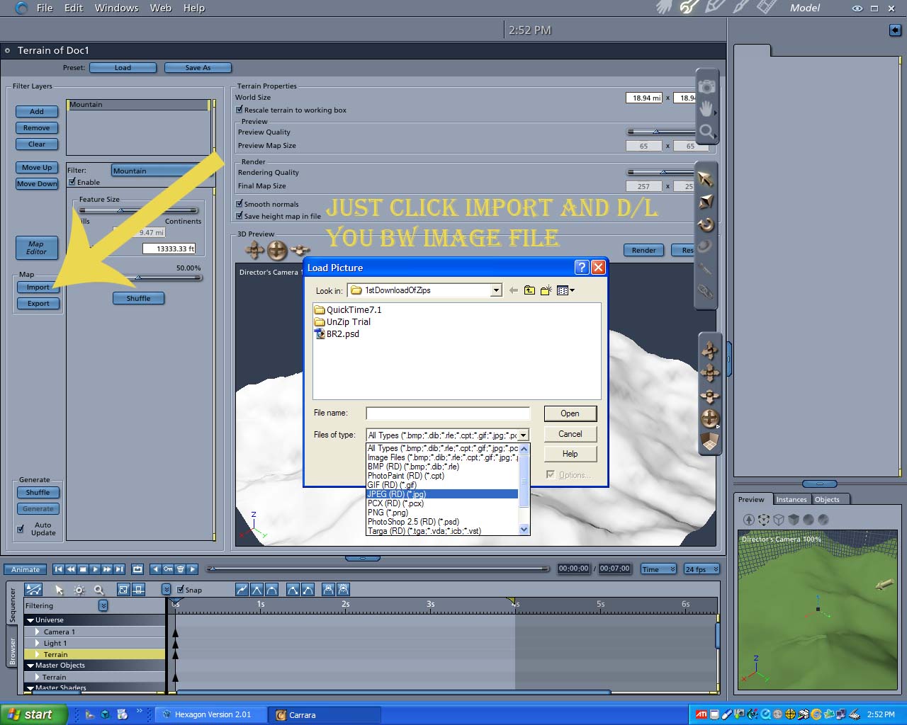
Task: Click the rotate tool icon
Action: 706,225
